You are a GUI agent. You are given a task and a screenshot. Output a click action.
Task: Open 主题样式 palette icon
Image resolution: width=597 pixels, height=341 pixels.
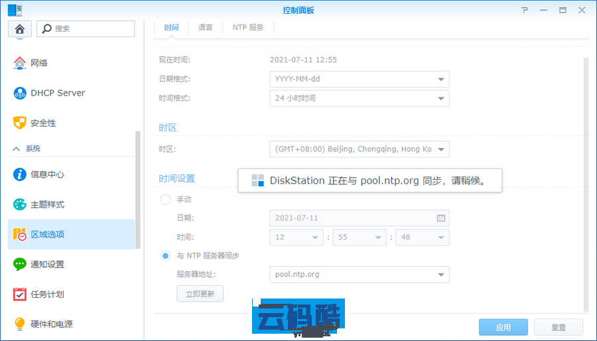(20, 204)
